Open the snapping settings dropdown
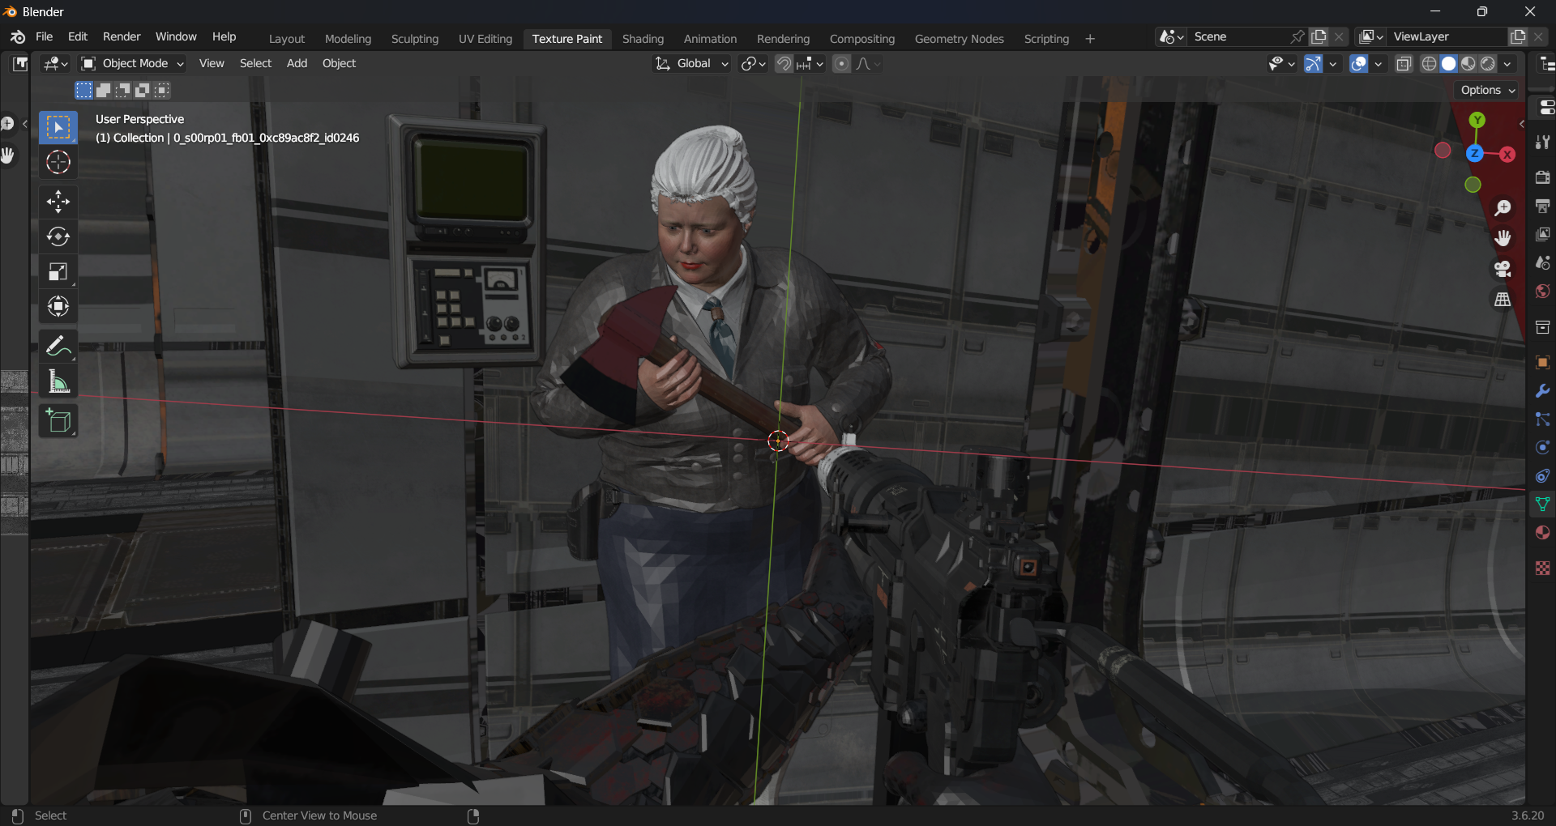Image resolution: width=1556 pixels, height=826 pixels. 810,64
